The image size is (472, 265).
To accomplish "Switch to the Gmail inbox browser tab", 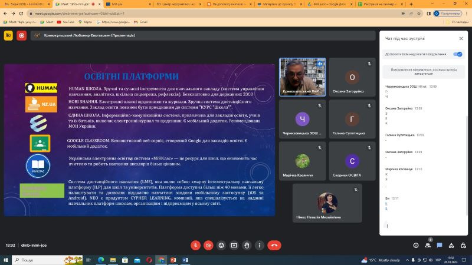I will [x=27, y=4].
